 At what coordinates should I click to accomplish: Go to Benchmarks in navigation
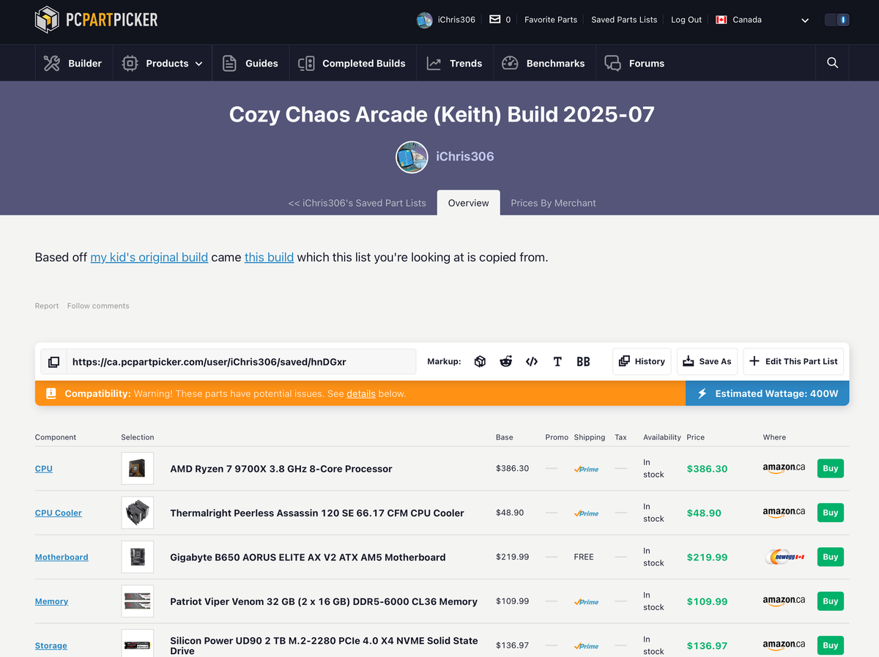pyautogui.click(x=544, y=63)
